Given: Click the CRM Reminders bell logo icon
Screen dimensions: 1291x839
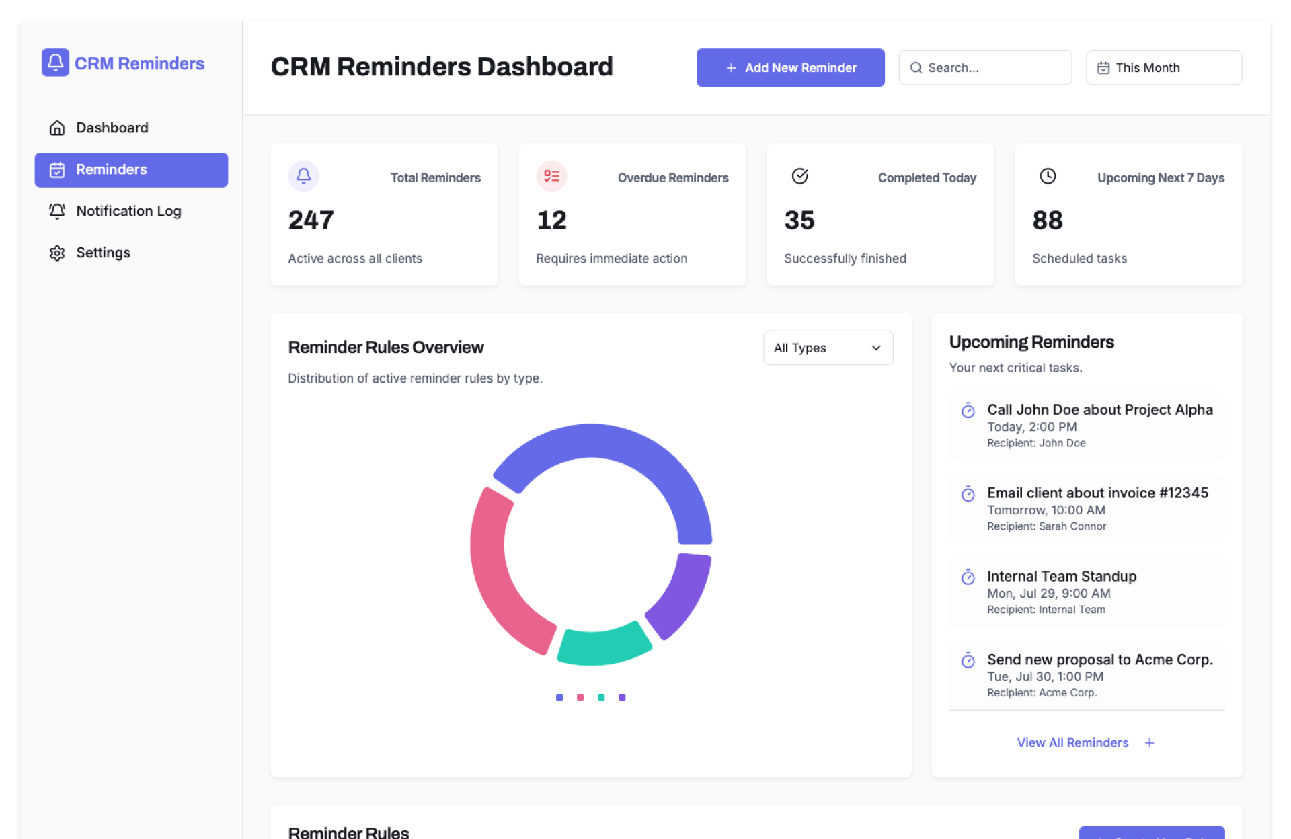Looking at the screenshot, I should point(55,63).
